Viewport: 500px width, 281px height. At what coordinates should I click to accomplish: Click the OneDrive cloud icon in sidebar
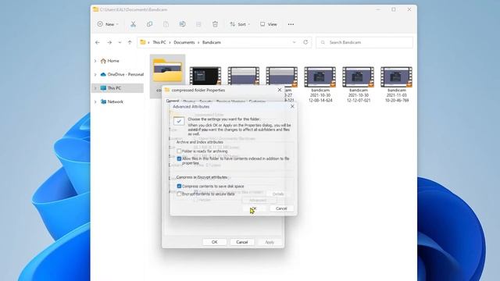point(103,74)
